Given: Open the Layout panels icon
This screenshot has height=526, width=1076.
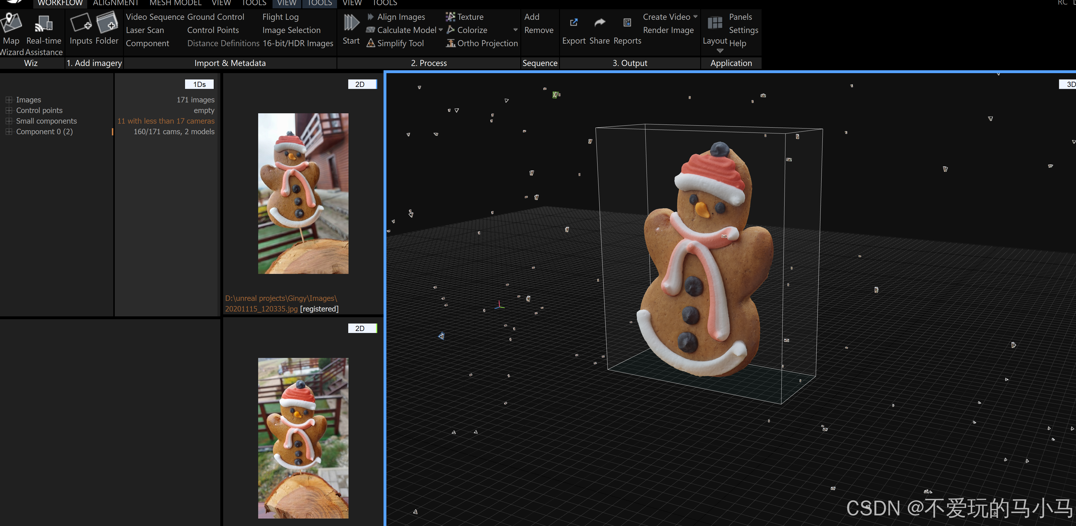Looking at the screenshot, I should (x=715, y=23).
